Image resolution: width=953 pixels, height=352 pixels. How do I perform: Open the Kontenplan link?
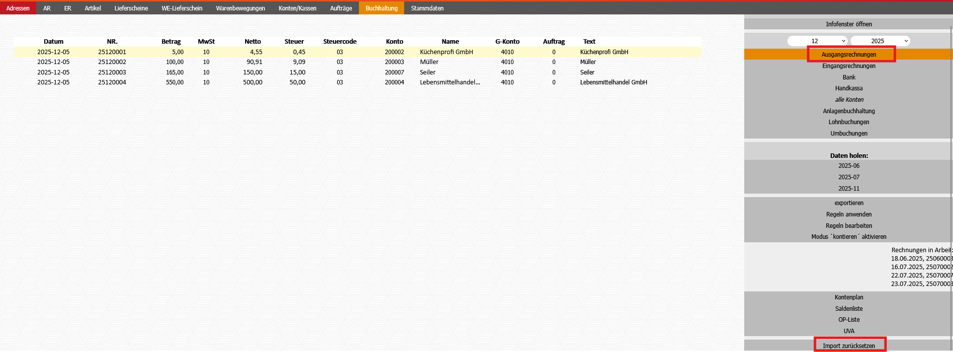[x=848, y=297]
